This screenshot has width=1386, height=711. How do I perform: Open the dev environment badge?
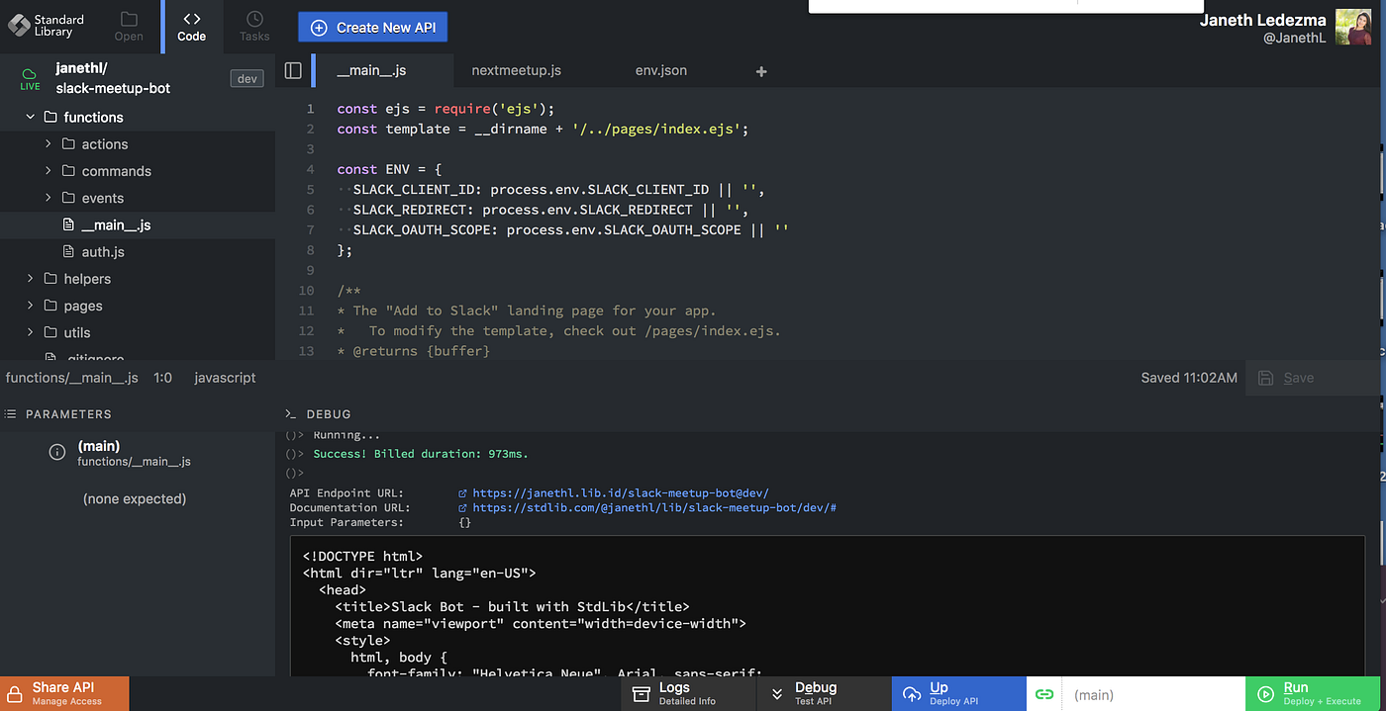247,78
